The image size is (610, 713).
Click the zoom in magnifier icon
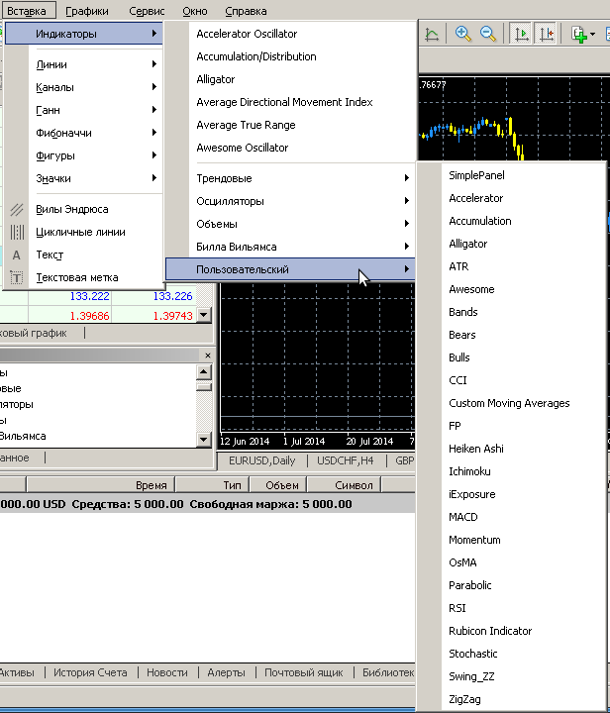pos(462,34)
